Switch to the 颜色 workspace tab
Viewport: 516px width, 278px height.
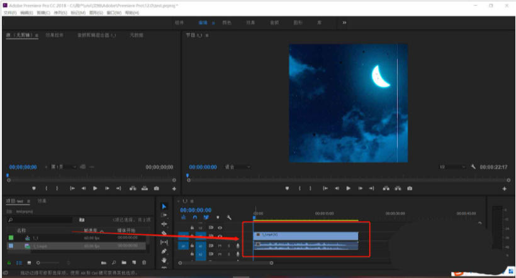227,23
